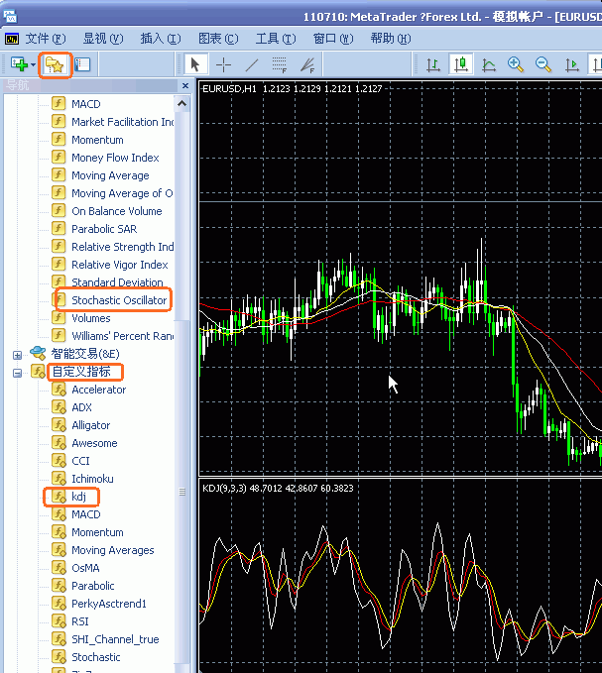Click the navigator scrollbar up arrow

coord(182,104)
